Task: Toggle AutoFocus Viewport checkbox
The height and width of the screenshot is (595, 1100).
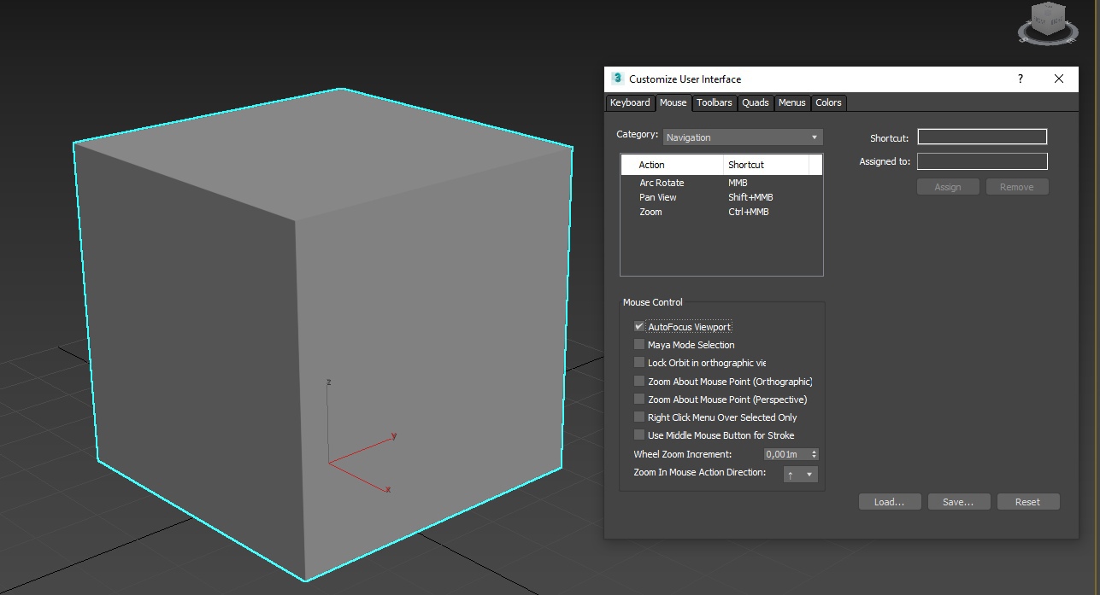Action: pos(639,326)
